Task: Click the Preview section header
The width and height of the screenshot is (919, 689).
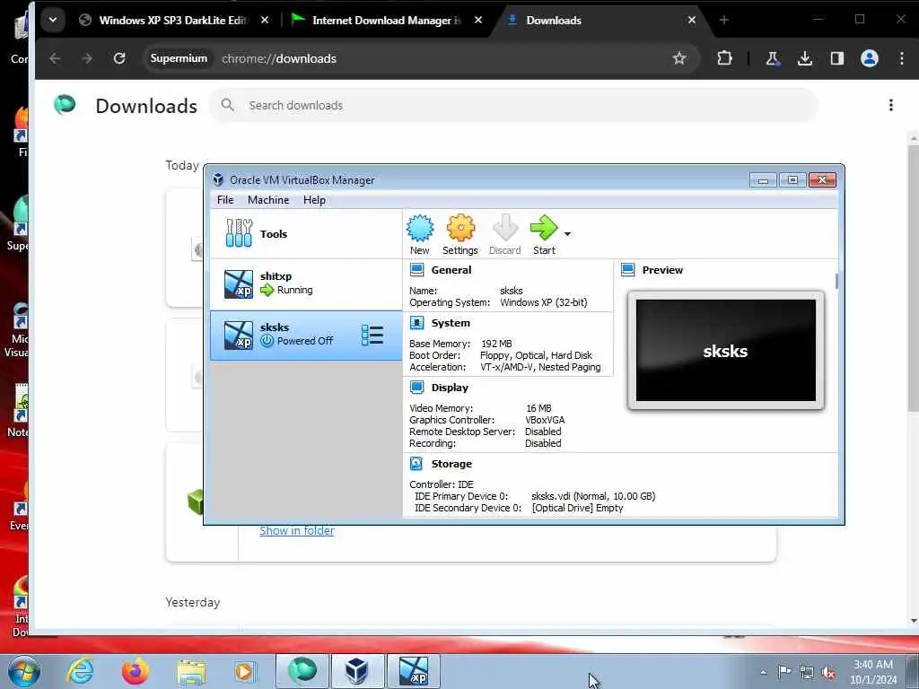Action: (x=662, y=270)
